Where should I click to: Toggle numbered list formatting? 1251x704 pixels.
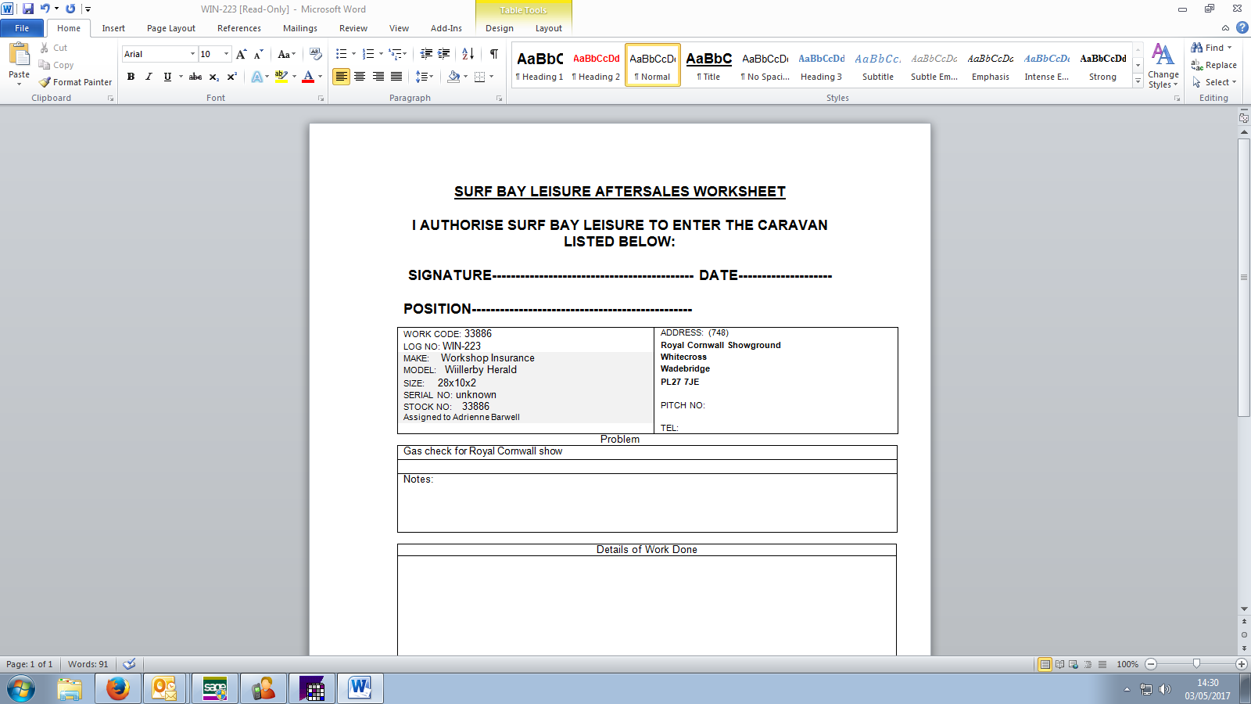[368, 54]
